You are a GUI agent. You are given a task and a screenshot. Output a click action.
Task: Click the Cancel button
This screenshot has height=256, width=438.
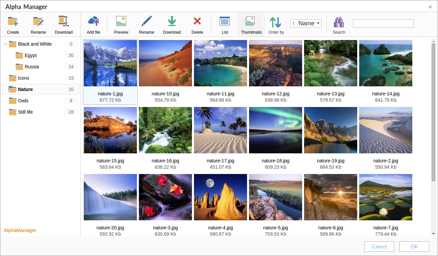[379, 247]
